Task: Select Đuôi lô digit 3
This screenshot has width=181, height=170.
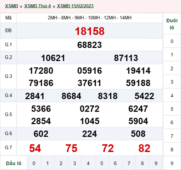Action: coord(172,82)
